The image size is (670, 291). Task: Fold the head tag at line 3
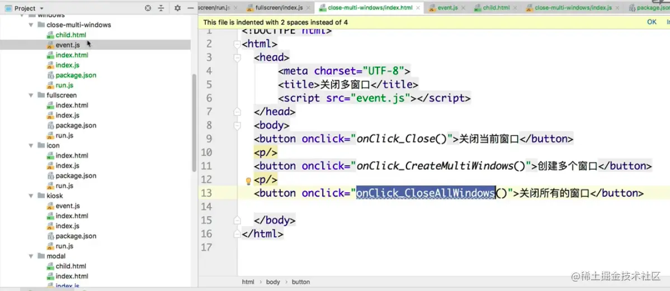click(237, 58)
